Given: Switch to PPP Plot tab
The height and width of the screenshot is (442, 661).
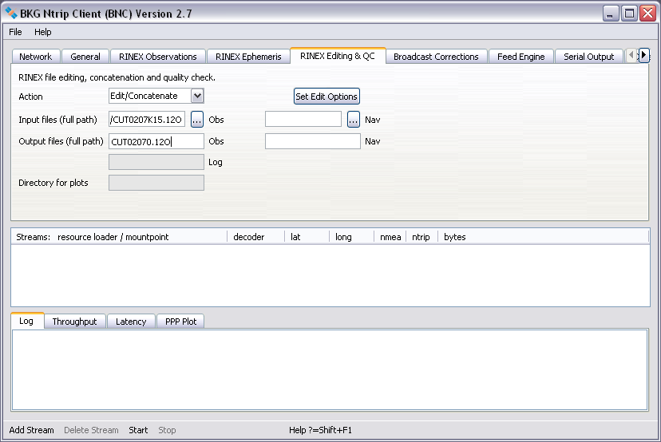Looking at the screenshot, I should coord(180,322).
